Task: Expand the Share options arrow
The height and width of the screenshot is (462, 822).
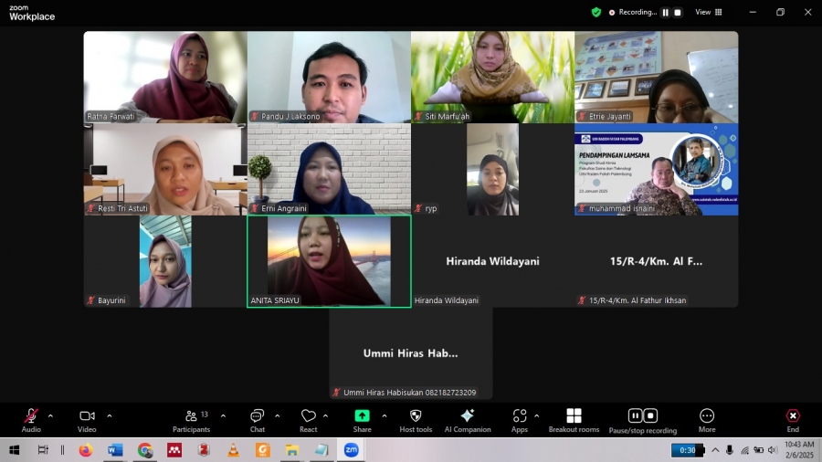Action: click(385, 416)
